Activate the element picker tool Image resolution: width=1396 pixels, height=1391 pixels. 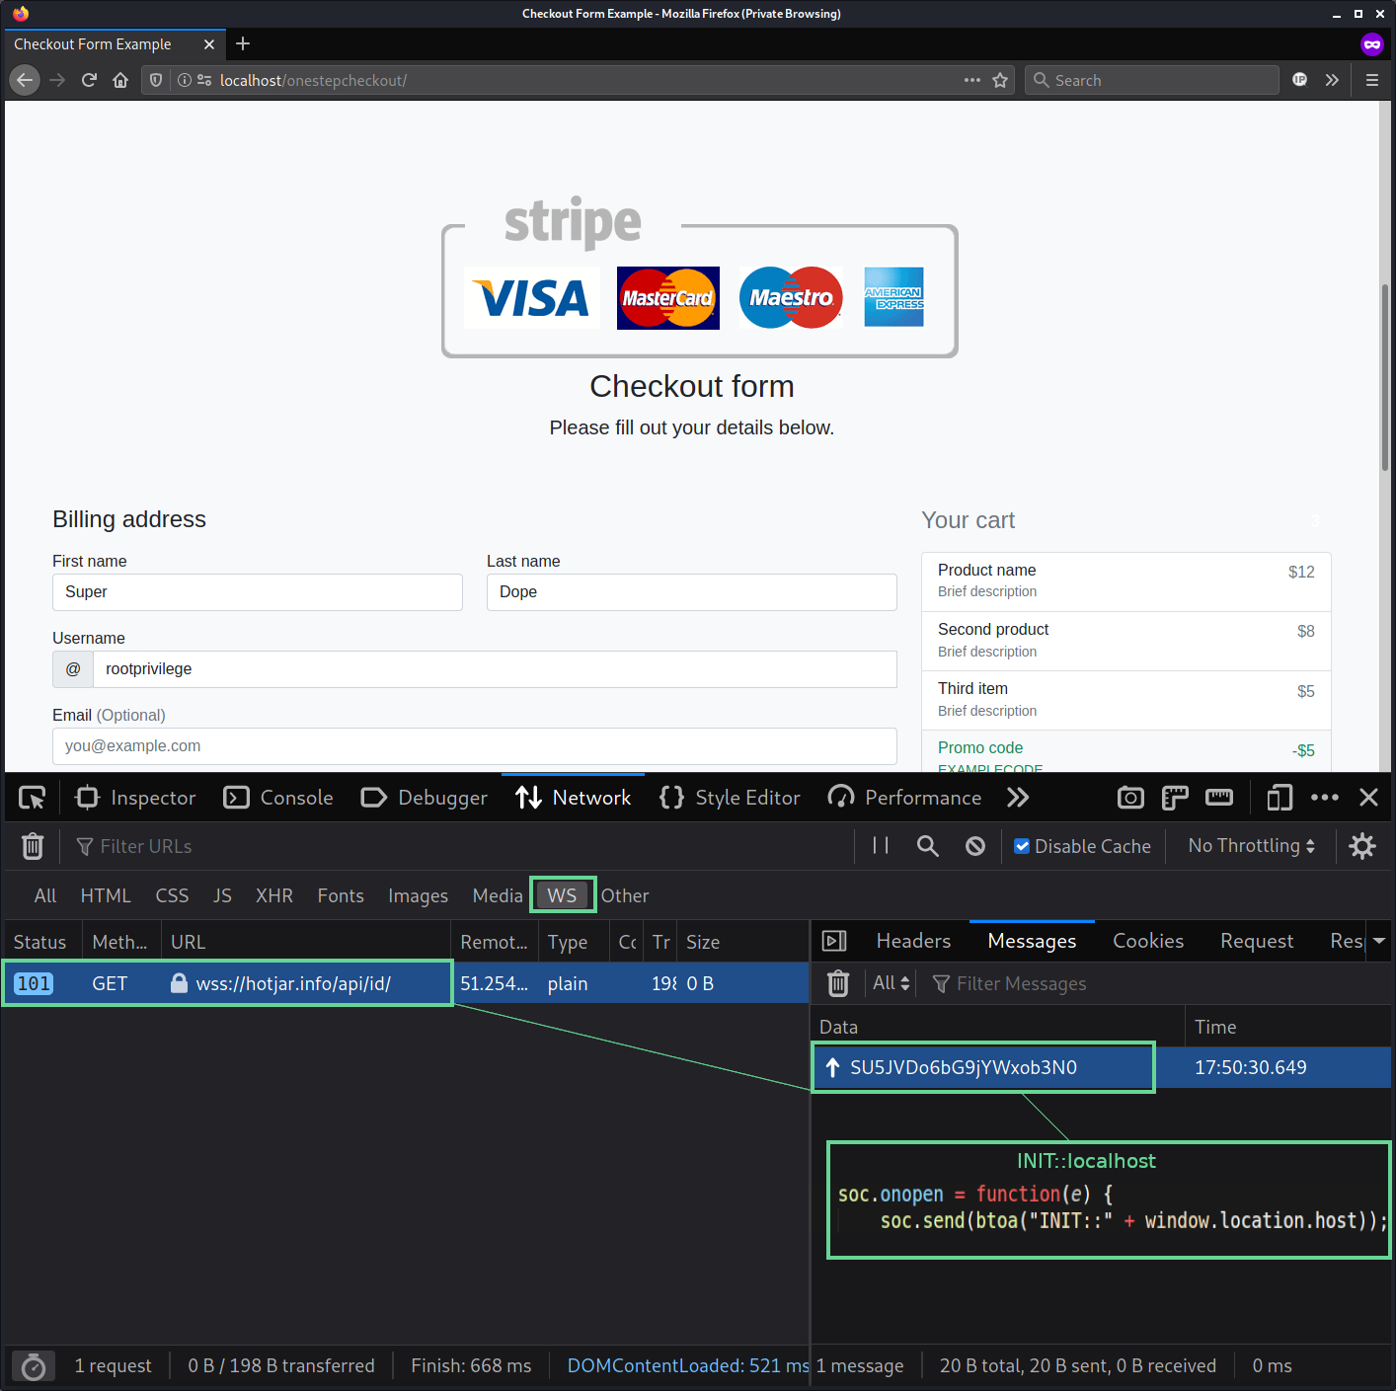click(x=31, y=797)
